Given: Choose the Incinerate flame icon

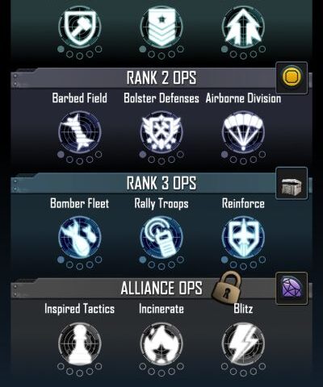Looking at the screenshot, I should (161, 343).
